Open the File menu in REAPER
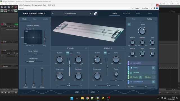This screenshot has width=180, height=101. pos(2,4)
